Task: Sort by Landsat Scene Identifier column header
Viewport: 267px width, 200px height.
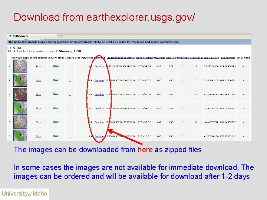Action: point(121,58)
